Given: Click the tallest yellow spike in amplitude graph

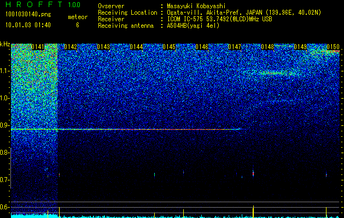Looking at the screenshot, I should click(253, 211).
